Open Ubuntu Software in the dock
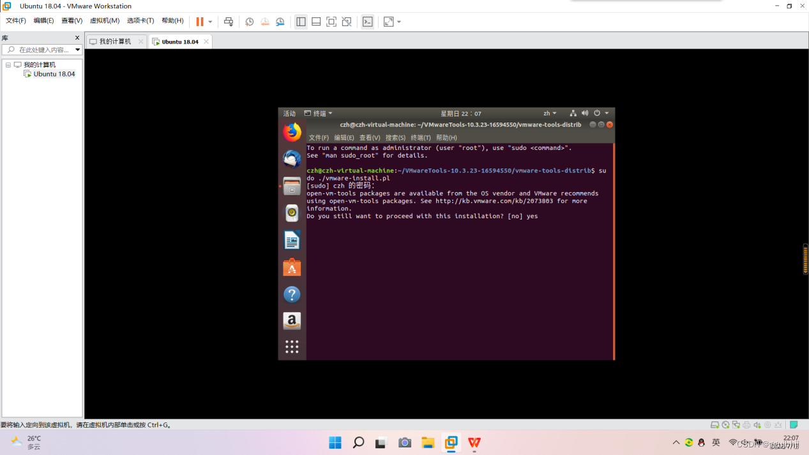The image size is (809, 455). (292, 267)
